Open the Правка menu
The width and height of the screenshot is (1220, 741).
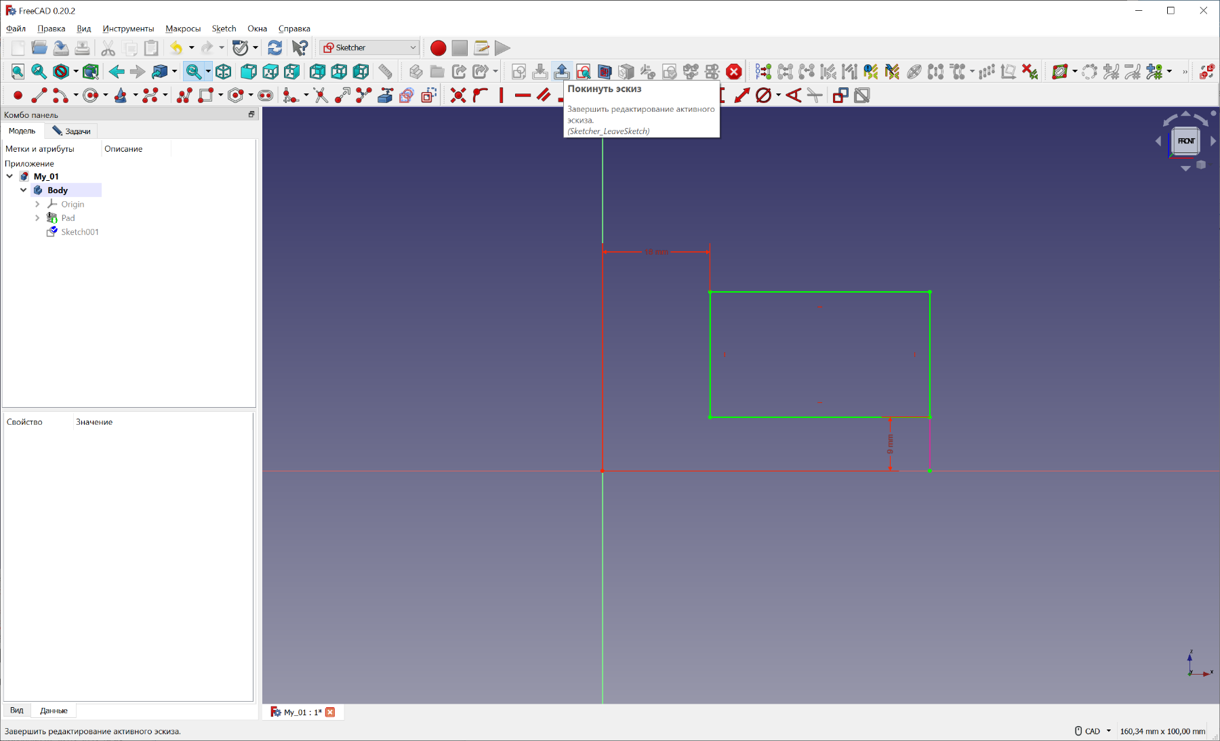(x=52, y=28)
